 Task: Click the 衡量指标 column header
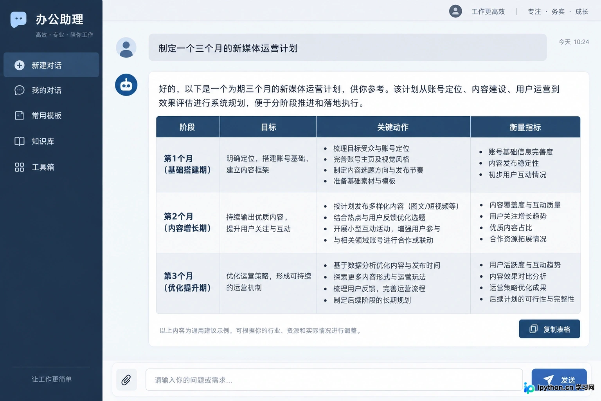525,127
